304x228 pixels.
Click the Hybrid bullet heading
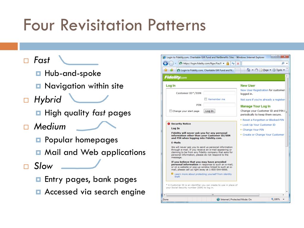click(48, 100)
